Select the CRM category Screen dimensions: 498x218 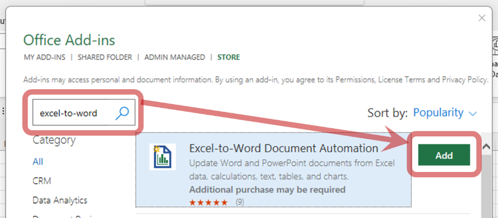point(41,181)
